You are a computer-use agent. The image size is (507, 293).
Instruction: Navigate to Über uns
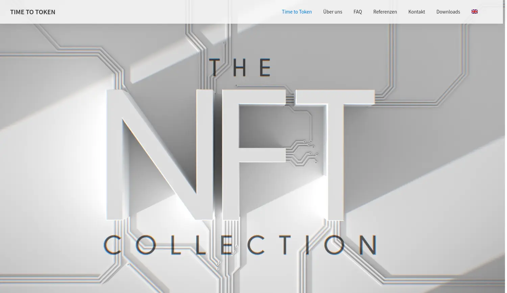[x=333, y=12]
